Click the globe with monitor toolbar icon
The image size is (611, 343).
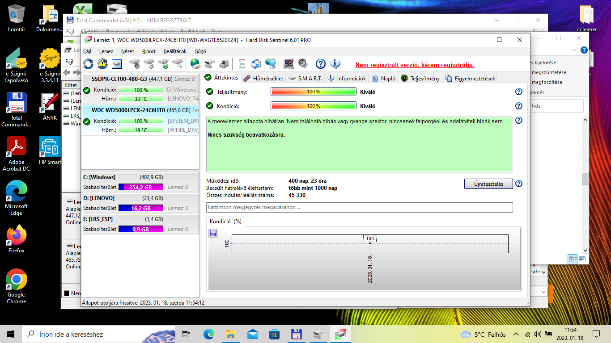coord(271,64)
